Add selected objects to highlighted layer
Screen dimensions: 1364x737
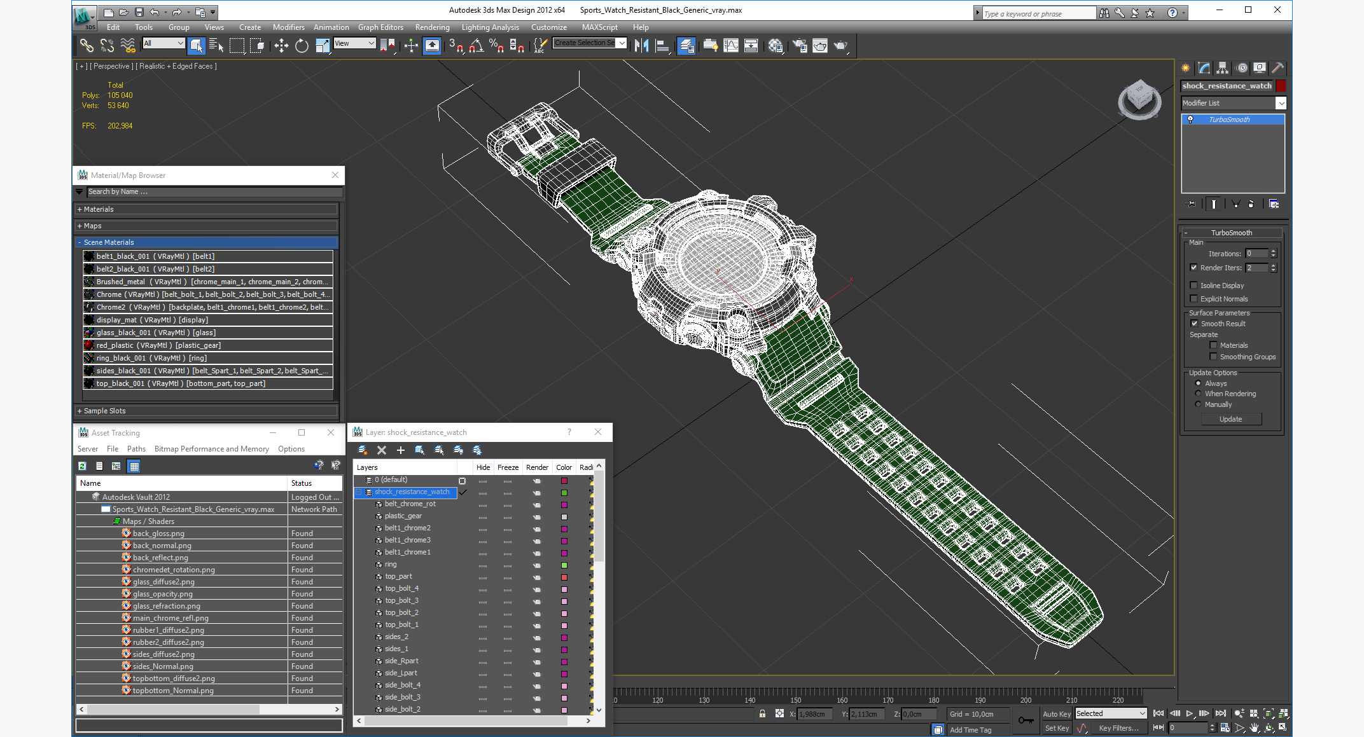click(401, 450)
